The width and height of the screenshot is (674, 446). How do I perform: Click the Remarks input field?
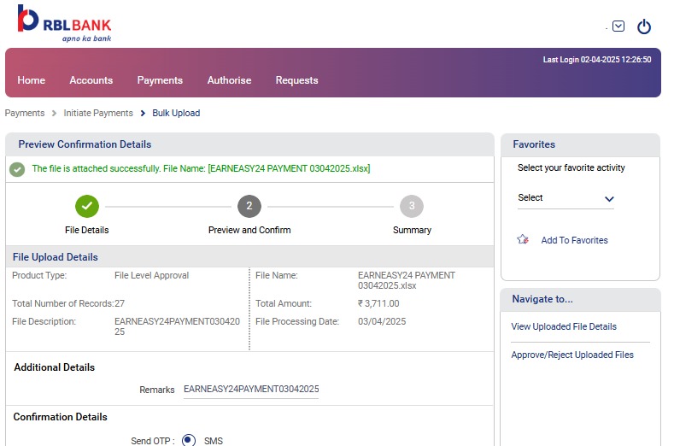[x=251, y=390]
